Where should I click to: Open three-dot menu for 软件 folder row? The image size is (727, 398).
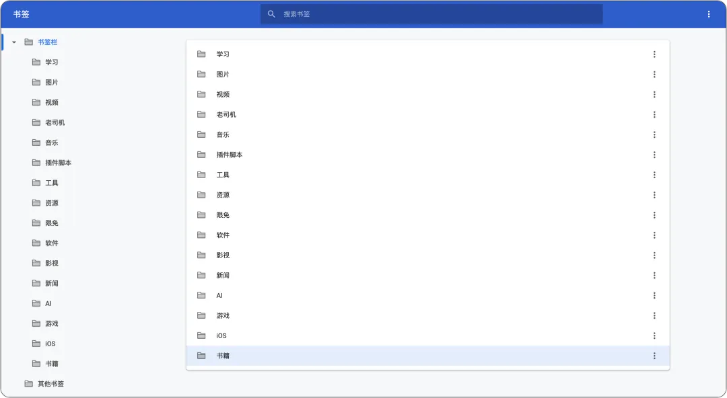654,235
